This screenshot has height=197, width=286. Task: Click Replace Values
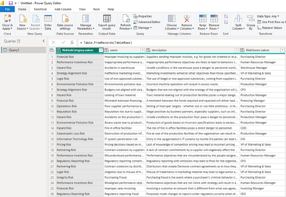coord(269,28)
